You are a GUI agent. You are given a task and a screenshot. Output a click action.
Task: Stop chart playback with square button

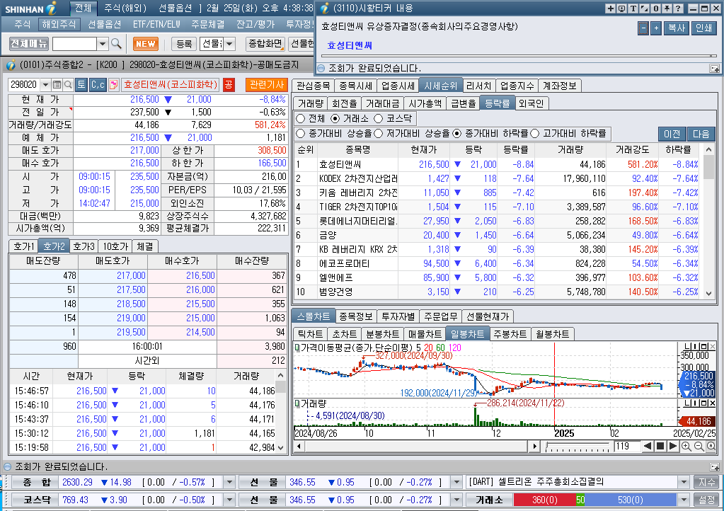[660, 447]
